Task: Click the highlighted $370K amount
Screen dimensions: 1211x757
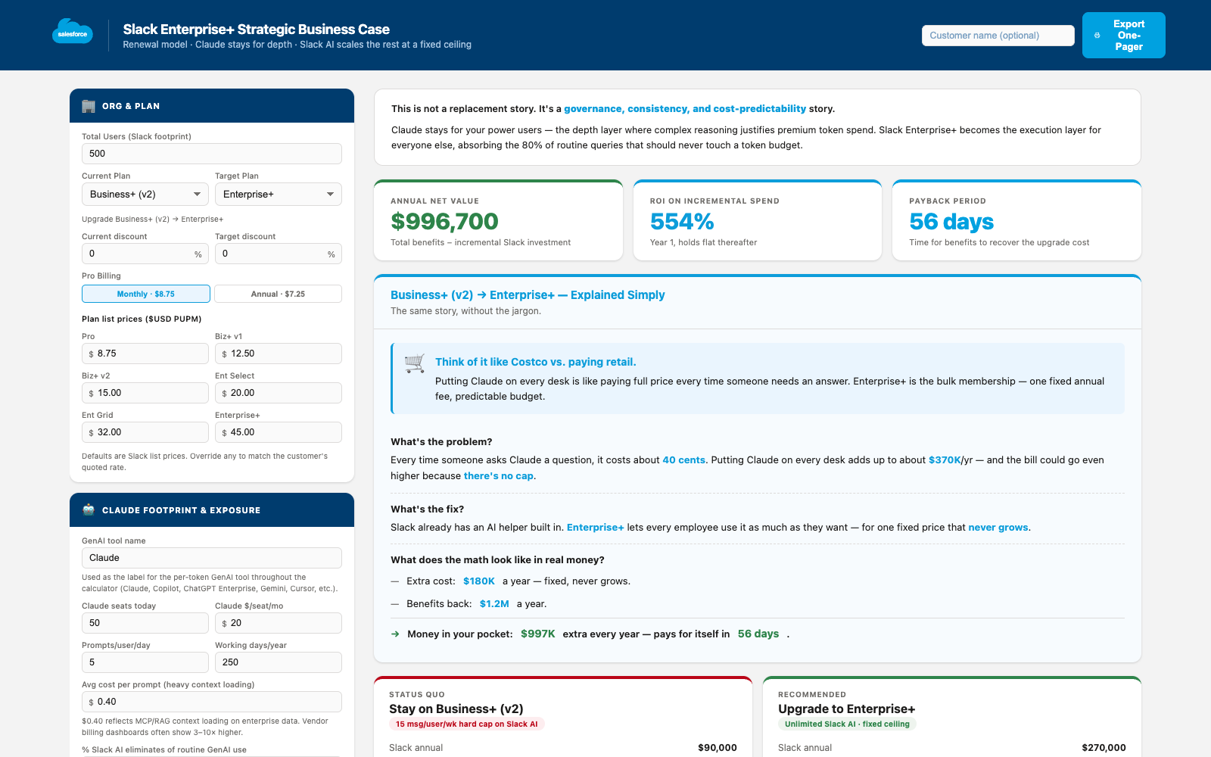Action: tap(945, 460)
